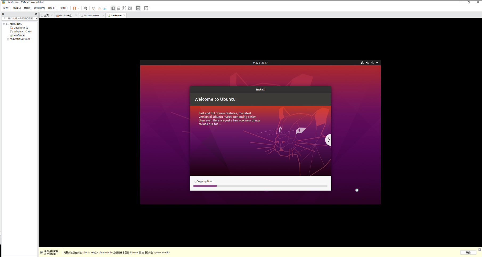Pause the virtual machine with the orange pause icon
Image resolution: width=482 pixels, height=257 pixels.
(75, 8)
